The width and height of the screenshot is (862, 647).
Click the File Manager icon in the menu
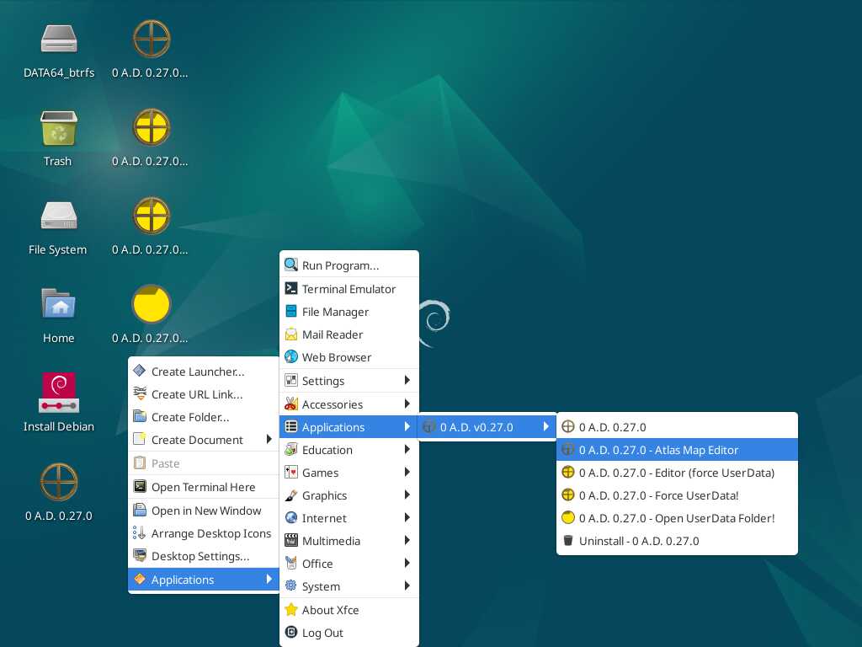[291, 312]
